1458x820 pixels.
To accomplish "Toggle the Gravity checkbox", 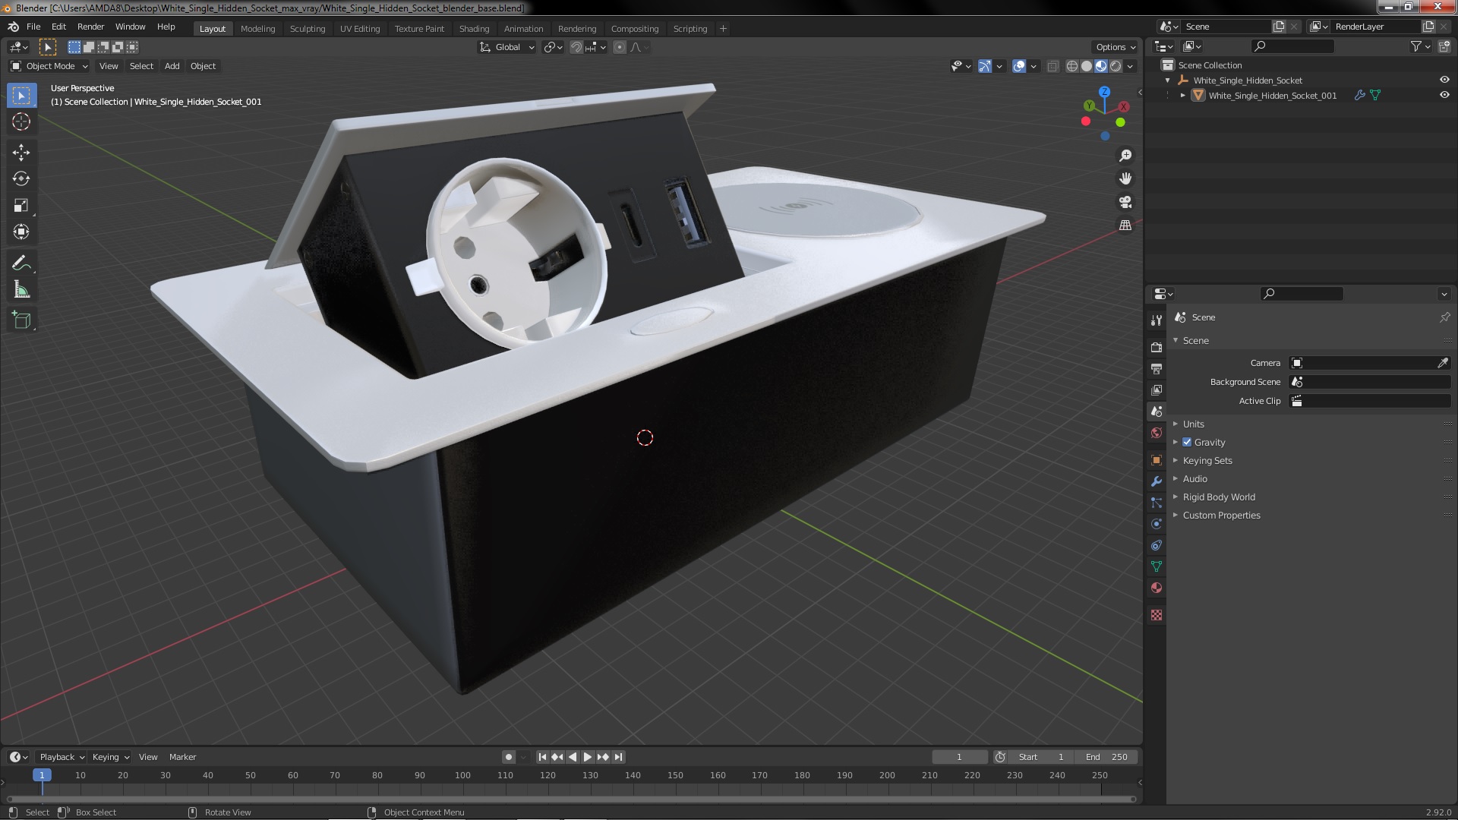I will click(x=1187, y=443).
